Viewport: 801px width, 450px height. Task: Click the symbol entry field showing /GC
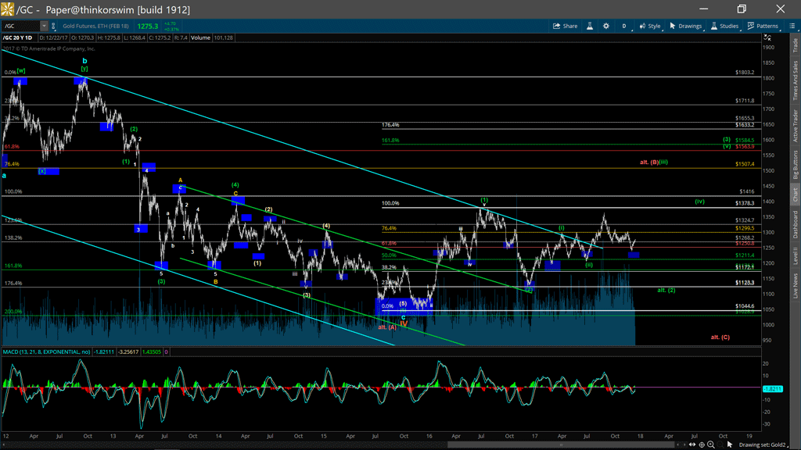click(x=20, y=27)
